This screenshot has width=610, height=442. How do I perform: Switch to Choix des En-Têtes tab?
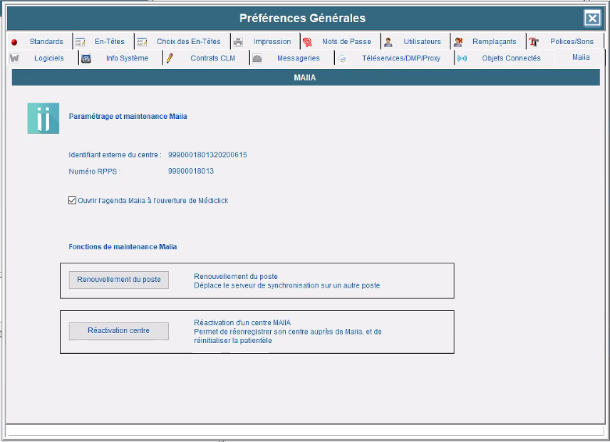188,42
